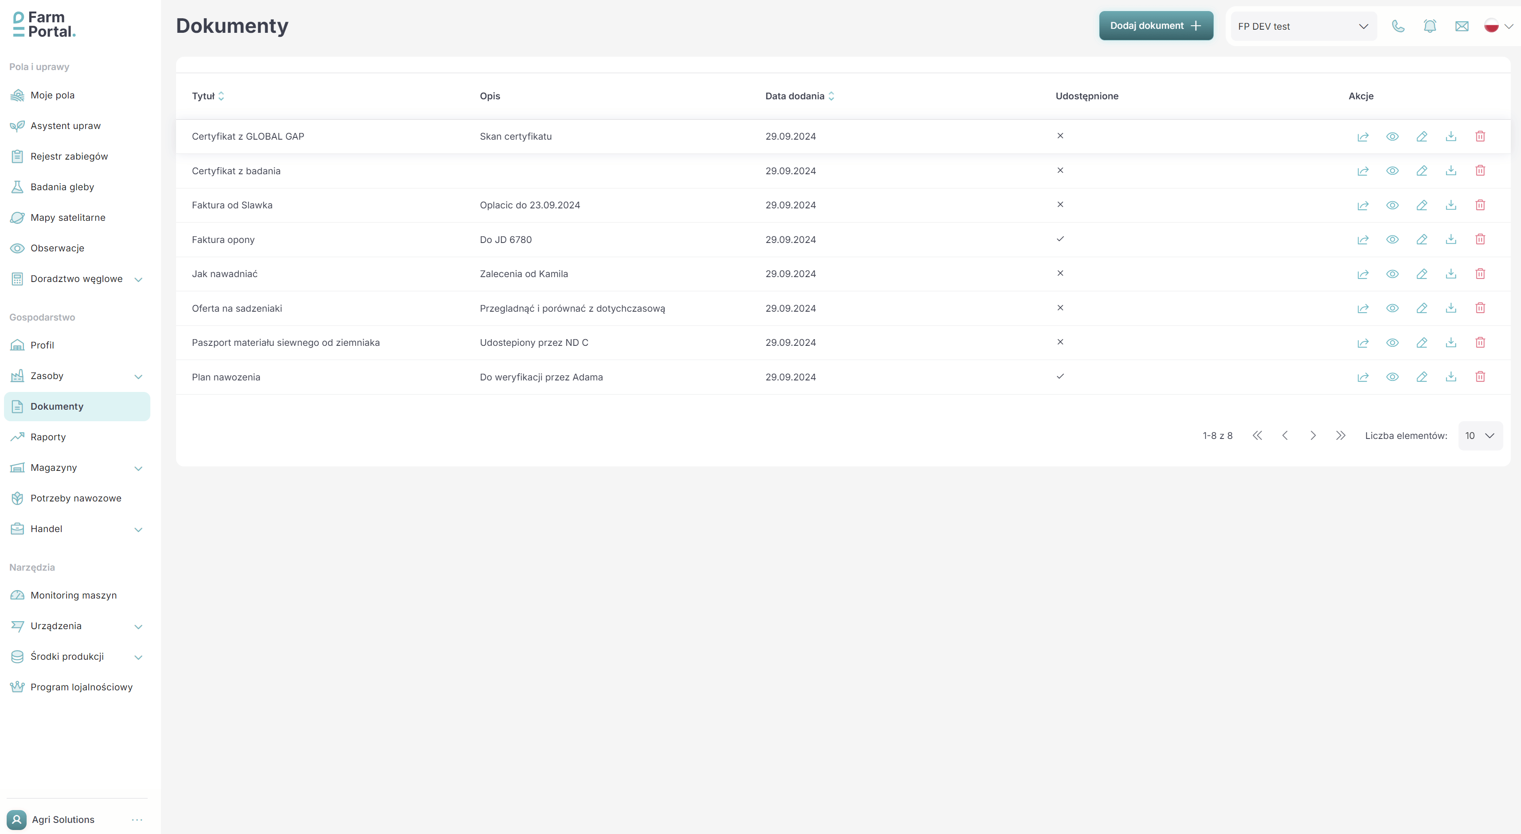The image size is (1521, 834).
Task: Open Potrzeby nawozowe page
Action: click(77, 498)
